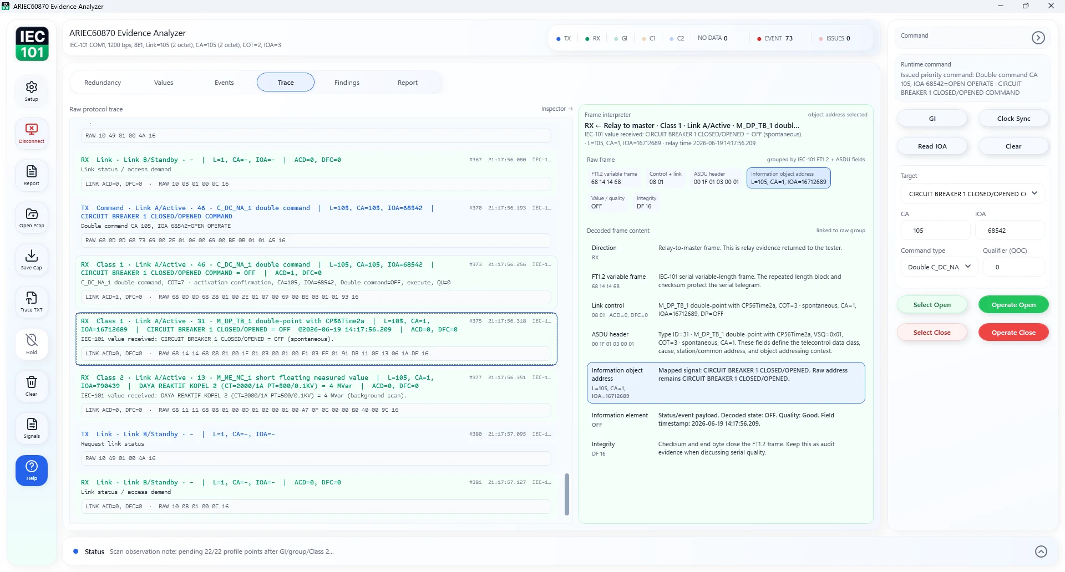The width and height of the screenshot is (1065, 572).
Task: Toggle the C1 trace filter
Action: pyautogui.click(x=649, y=39)
